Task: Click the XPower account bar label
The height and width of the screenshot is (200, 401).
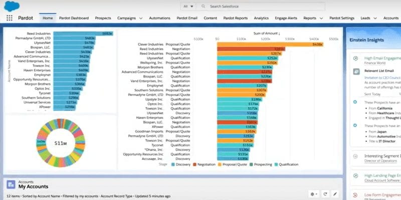Action: point(45,107)
